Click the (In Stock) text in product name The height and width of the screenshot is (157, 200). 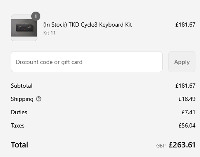click(55, 25)
